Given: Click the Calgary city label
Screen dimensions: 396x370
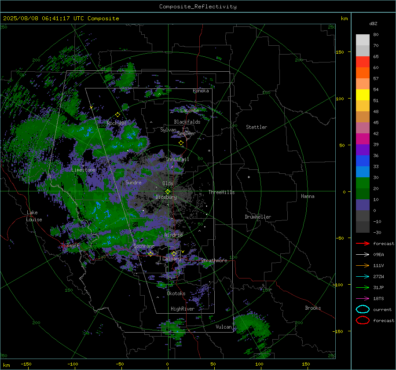Looking at the screenshot, I should (x=172, y=259).
